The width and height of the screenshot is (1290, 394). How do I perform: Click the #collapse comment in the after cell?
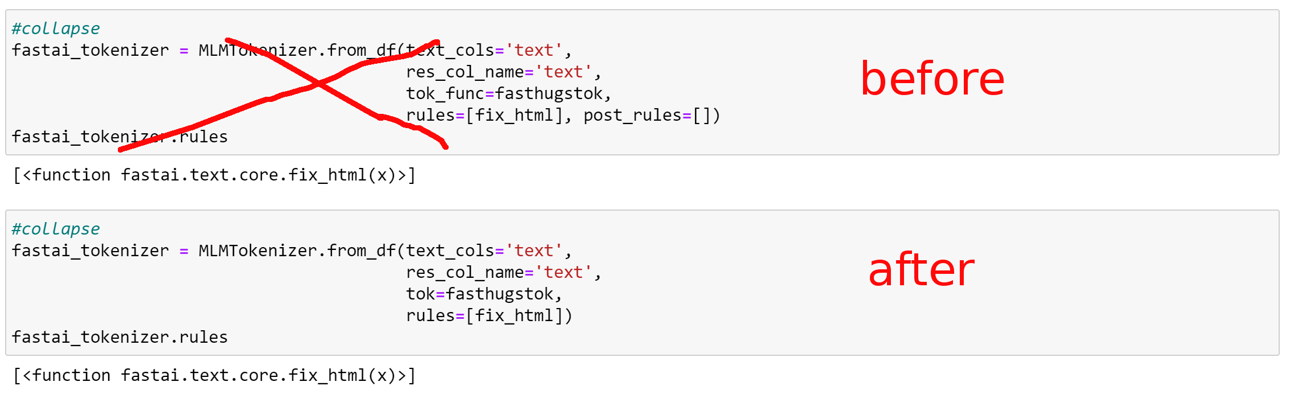click(56, 229)
